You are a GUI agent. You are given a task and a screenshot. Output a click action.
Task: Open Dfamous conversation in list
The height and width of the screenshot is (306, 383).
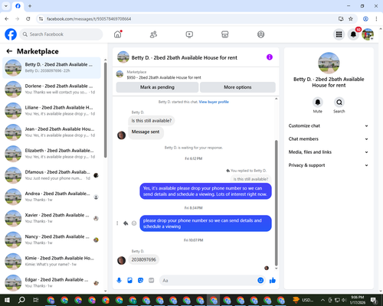pyautogui.click(x=51, y=175)
